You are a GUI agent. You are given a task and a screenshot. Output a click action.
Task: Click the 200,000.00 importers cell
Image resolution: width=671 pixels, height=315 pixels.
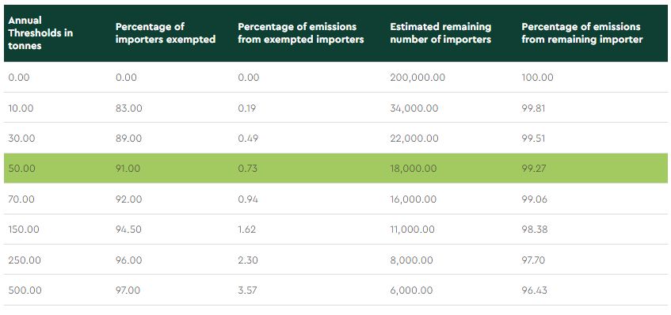417,78
